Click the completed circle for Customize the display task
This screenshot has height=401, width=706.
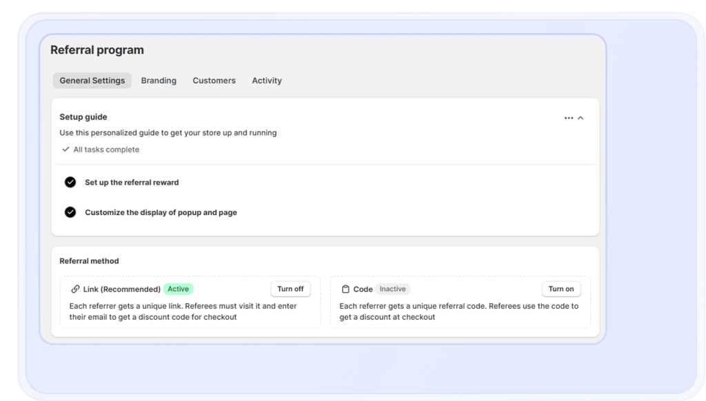tap(70, 212)
